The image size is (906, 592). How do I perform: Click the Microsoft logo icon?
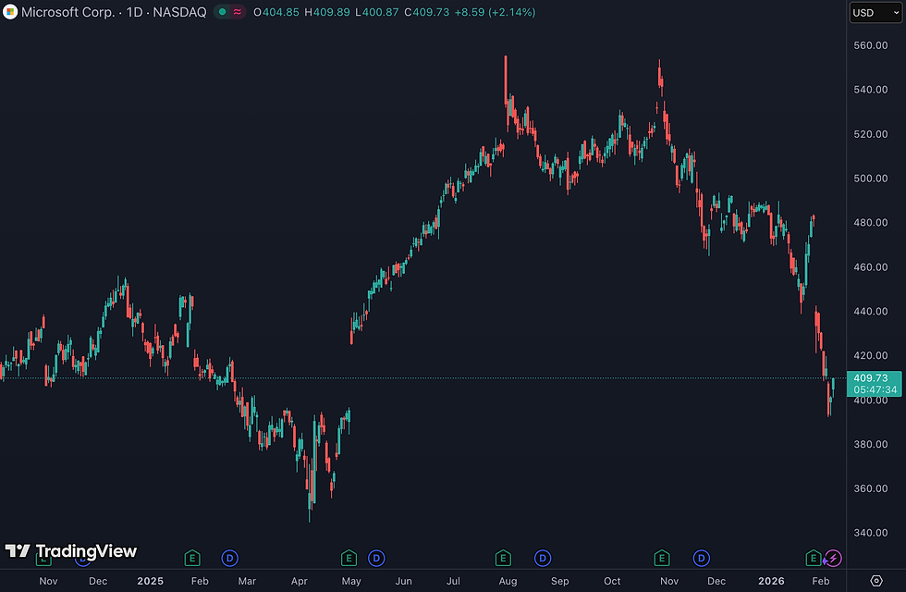[x=10, y=12]
